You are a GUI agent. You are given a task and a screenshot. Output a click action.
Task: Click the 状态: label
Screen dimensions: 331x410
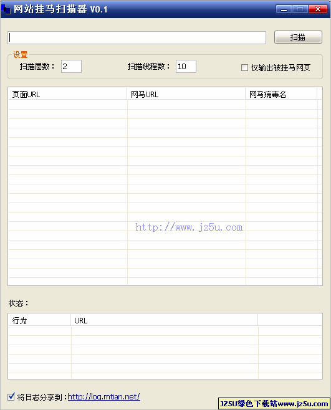click(x=18, y=303)
